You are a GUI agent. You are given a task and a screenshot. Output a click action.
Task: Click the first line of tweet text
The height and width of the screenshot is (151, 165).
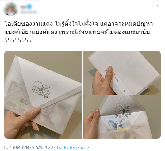point(79,24)
